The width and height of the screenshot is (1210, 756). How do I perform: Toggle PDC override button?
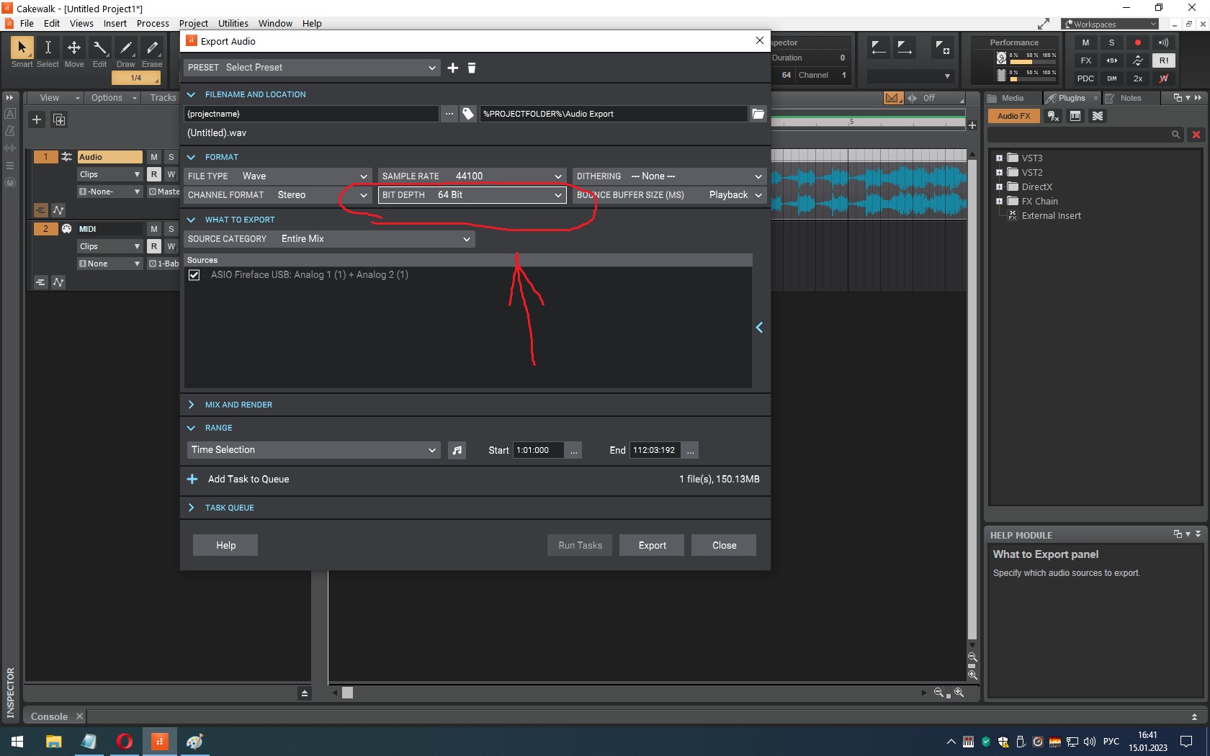pos(1086,78)
